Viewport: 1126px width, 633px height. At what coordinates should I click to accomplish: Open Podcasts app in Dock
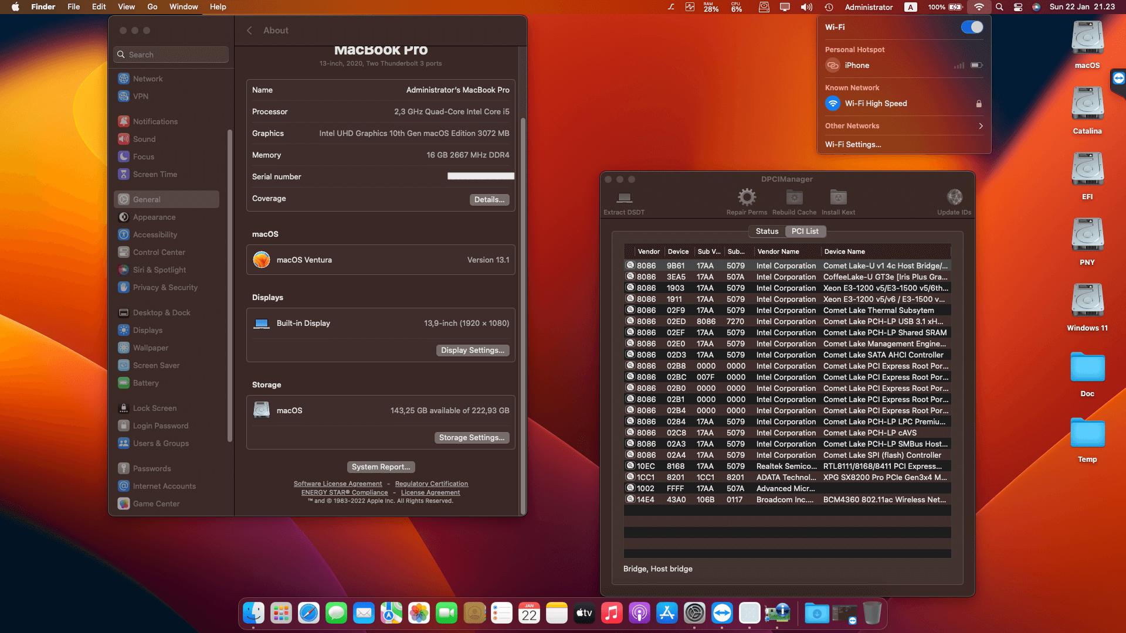click(640, 613)
